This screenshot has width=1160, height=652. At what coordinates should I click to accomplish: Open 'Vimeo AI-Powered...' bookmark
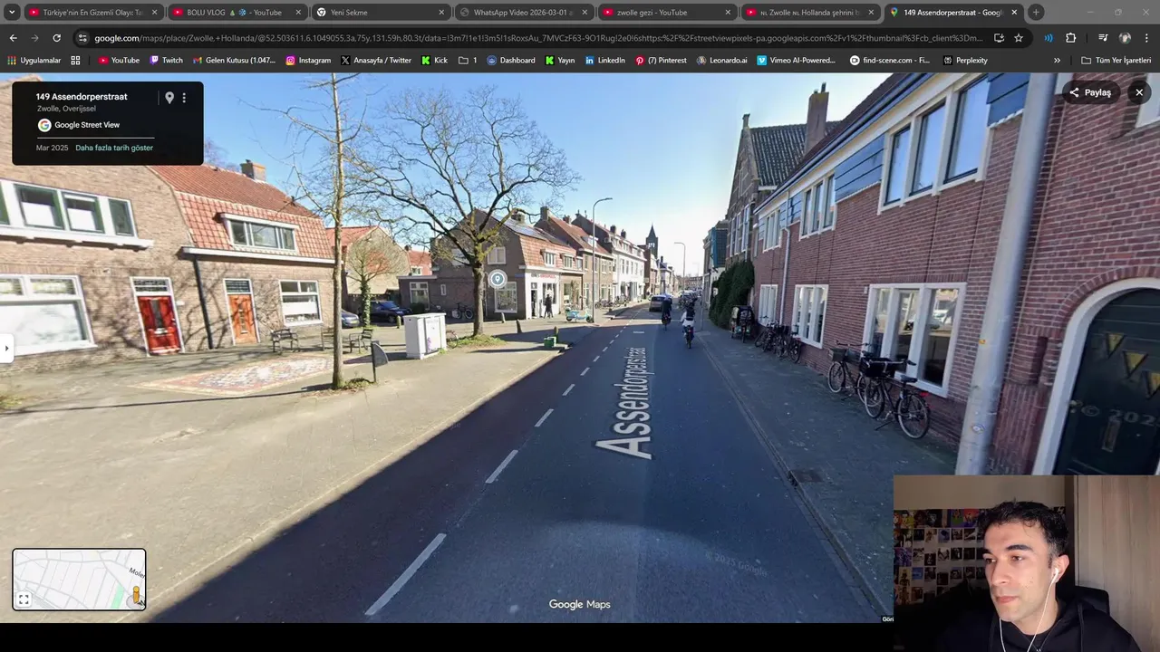[x=797, y=60]
